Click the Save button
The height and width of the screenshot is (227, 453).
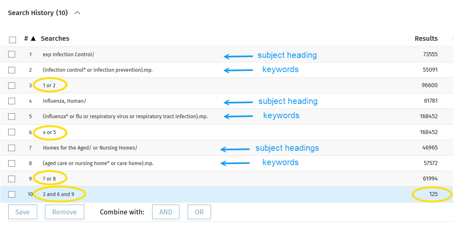click(22, 212)
